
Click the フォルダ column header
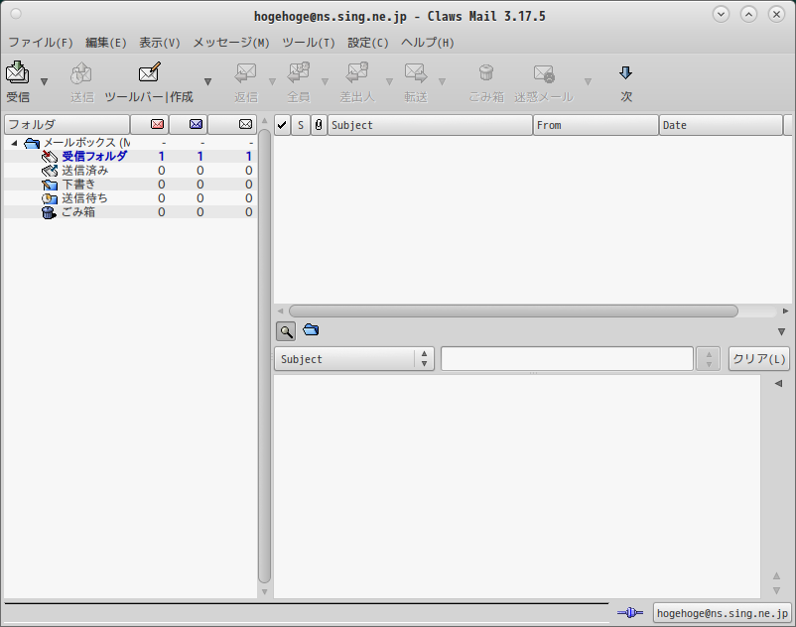click(x=67, y=124)
